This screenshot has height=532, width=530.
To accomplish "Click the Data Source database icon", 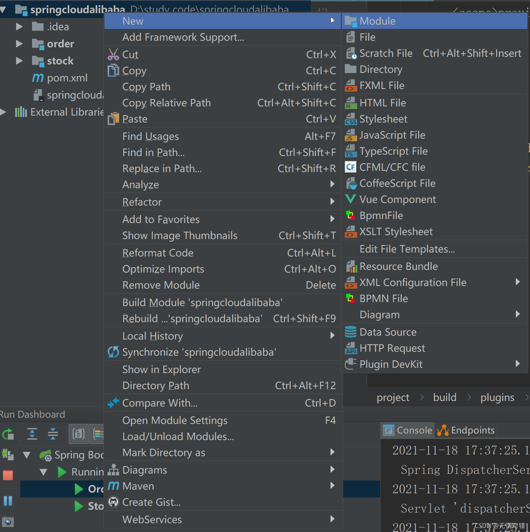I will tap(351, 332).
